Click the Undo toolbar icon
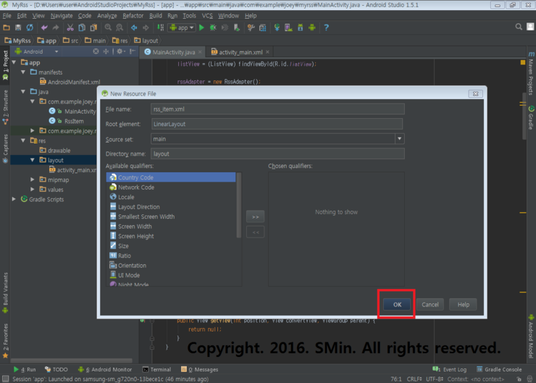Image resolution: width=536 pixels, height=383 pixels. [44, 28]
